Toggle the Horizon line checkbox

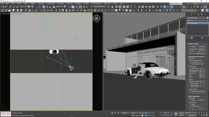pyautogui.click(x=198, y=46)
